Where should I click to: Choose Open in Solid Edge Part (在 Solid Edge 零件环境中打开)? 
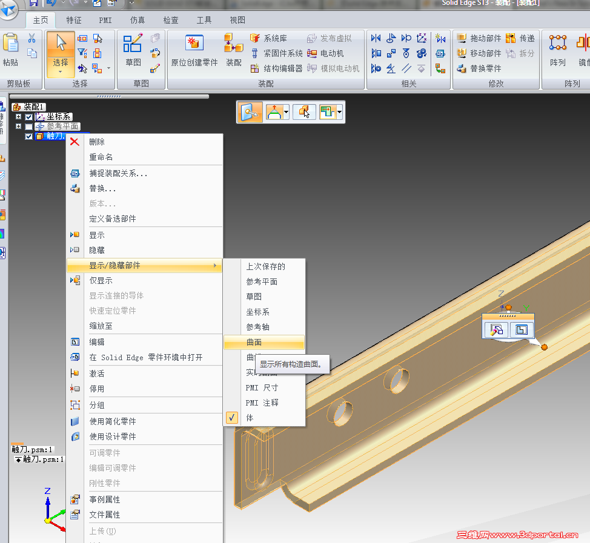[144, 357]
